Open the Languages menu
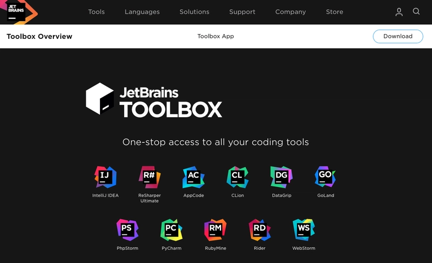 [x=142, y=12]
